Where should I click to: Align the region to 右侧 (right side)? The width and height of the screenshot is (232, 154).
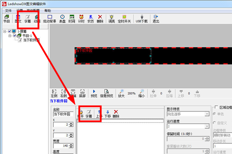64,93
